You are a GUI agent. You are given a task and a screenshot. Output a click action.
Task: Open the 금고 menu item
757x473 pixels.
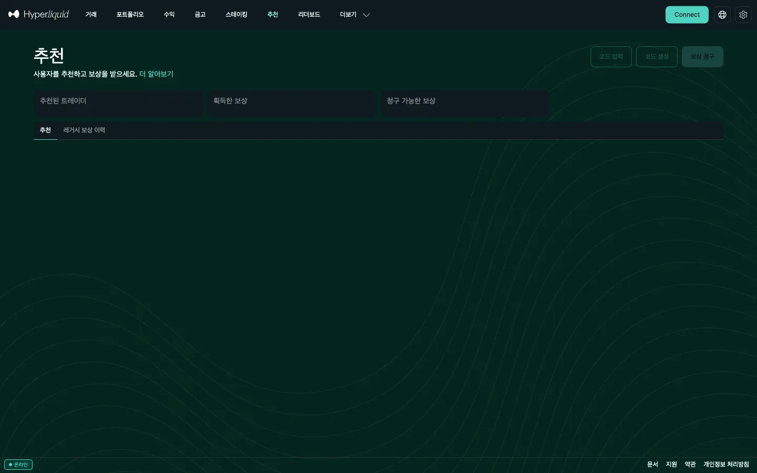pyautogui.click(x=200, y=15)
